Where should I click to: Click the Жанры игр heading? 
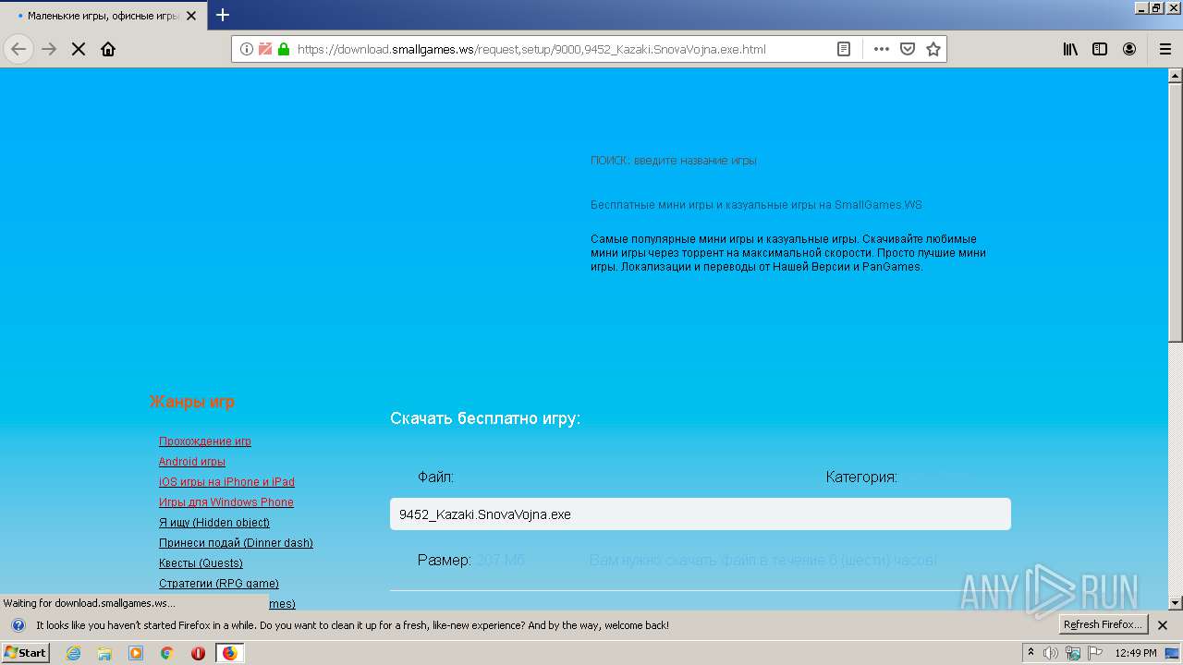(191, 402)
